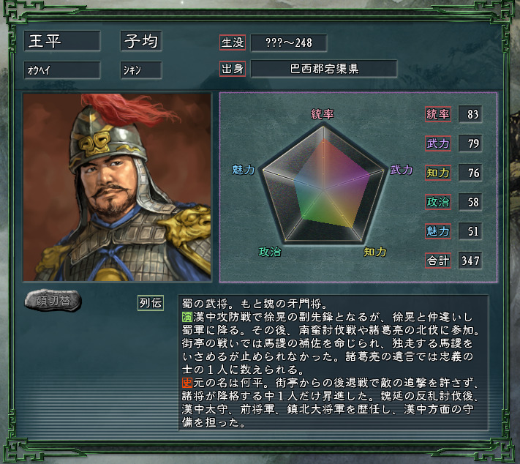Screen dimensions: 520x464
Task: Click the 合計 total label
Action: [x=438, y=261]
